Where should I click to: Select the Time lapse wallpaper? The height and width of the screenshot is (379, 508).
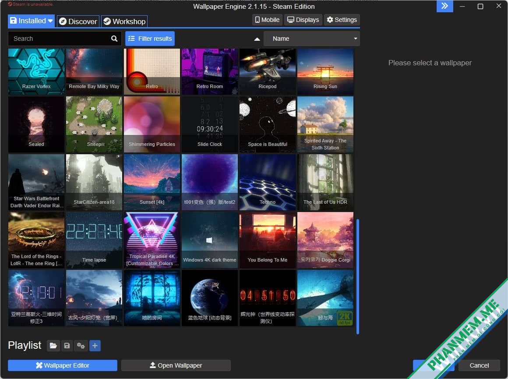click(x=94, y=240)
